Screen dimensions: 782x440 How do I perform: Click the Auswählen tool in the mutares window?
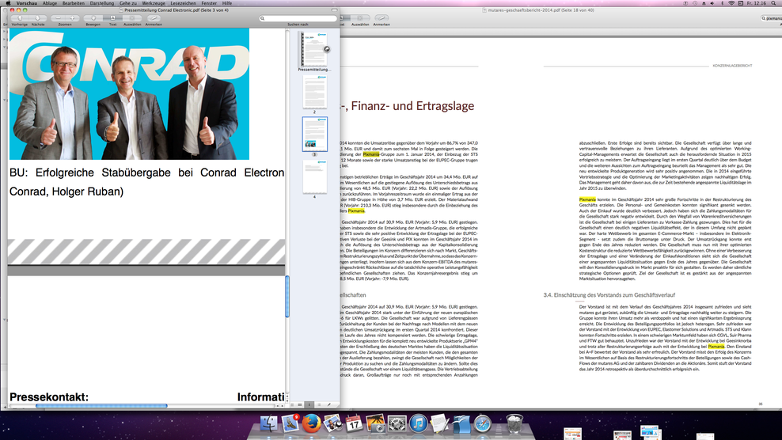[x=360, y=18]
